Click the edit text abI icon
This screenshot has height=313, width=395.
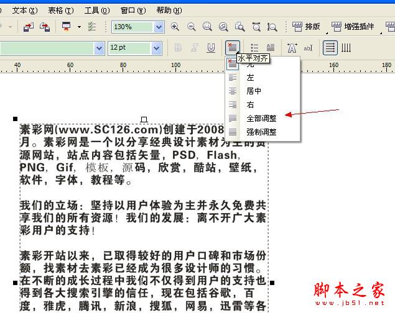click(x=308, y=48)
